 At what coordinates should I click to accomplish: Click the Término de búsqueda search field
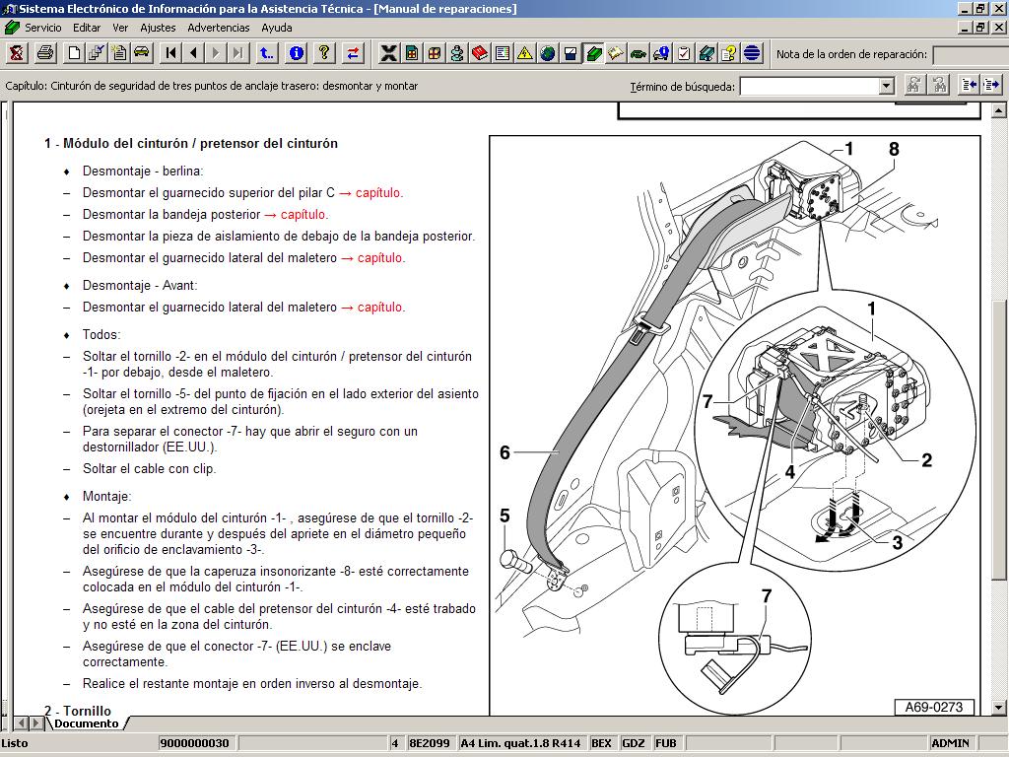click(x=810, y=86)
